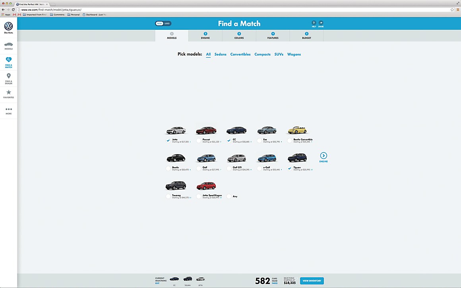
Task: Filter models by SUVs
Action: [x=279, y=54]
